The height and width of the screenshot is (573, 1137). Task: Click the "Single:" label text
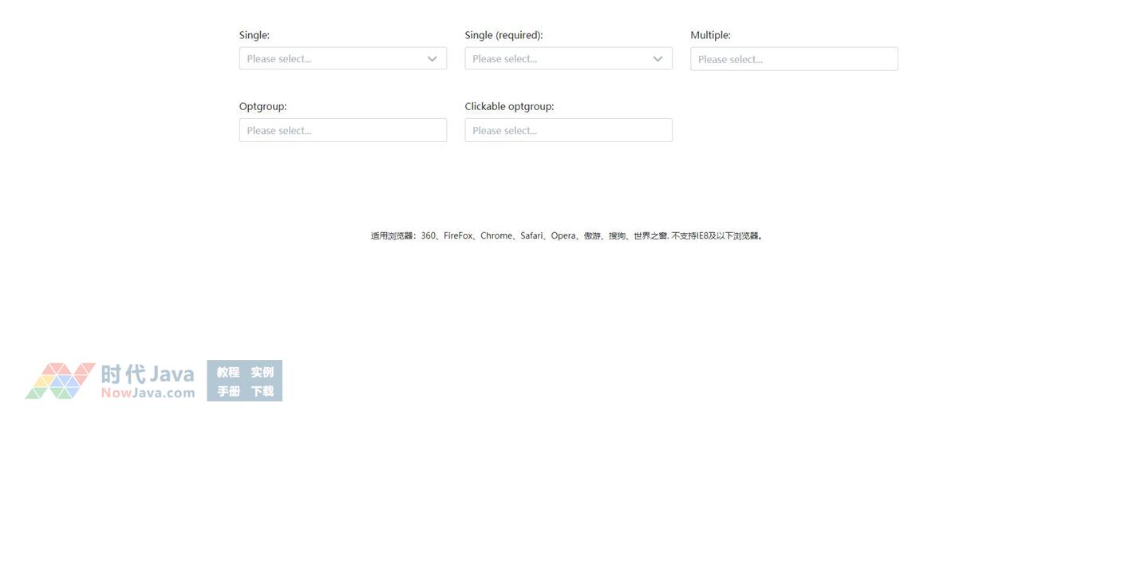pos(255,35)
